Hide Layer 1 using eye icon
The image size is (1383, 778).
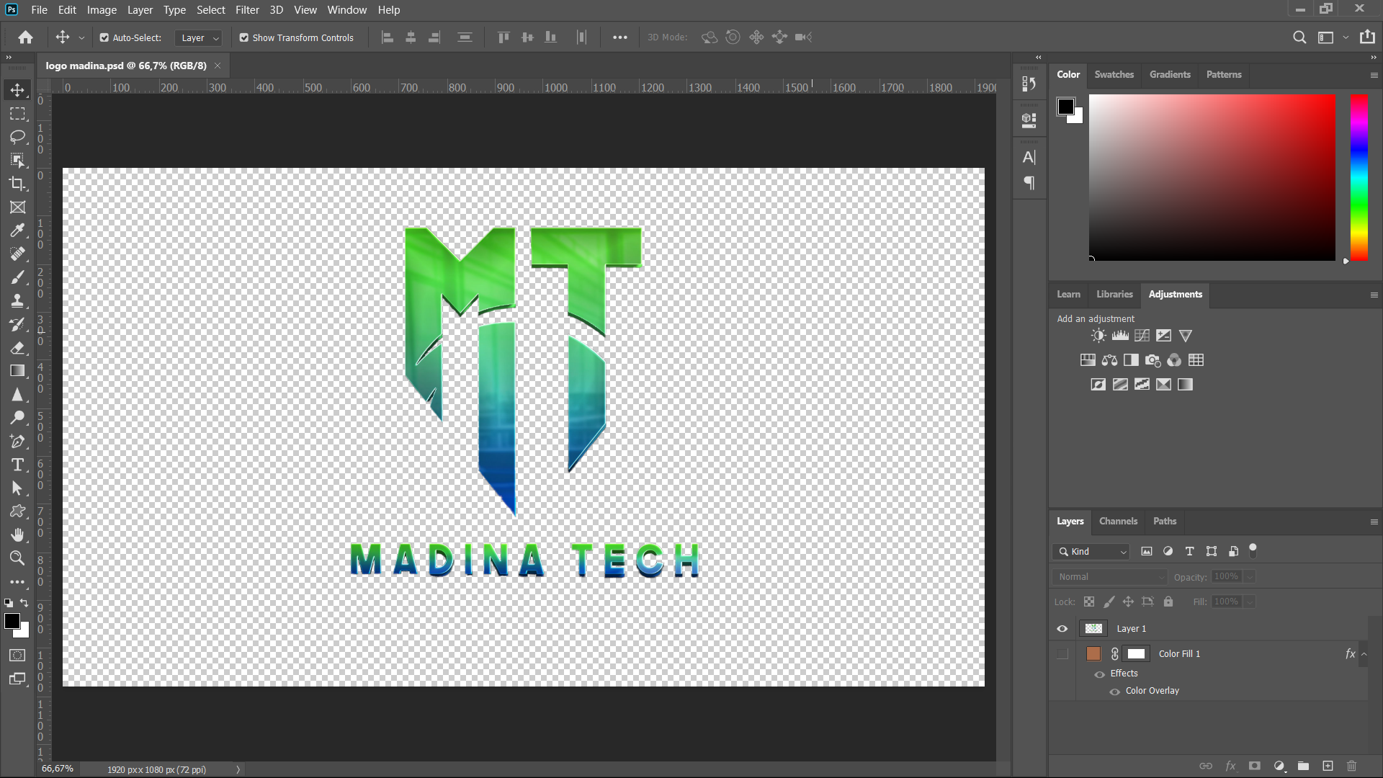point(1062,629)
